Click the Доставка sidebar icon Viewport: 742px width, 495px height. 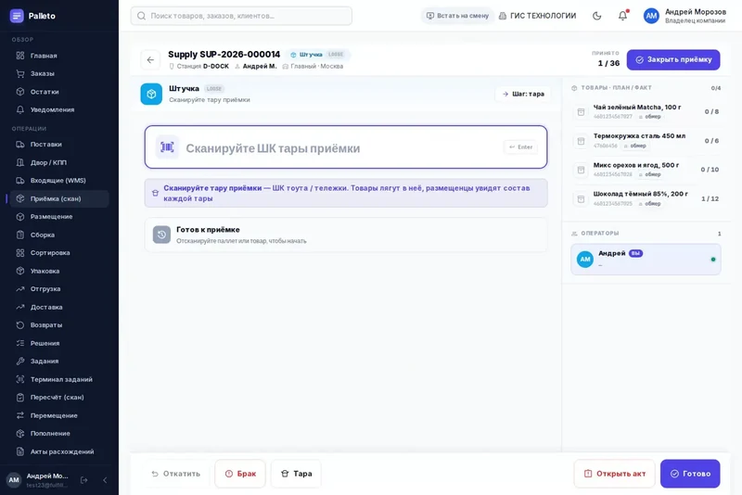(x=19, y=307)
